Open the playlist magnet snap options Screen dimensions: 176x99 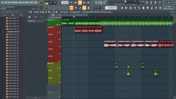(31, 12)
